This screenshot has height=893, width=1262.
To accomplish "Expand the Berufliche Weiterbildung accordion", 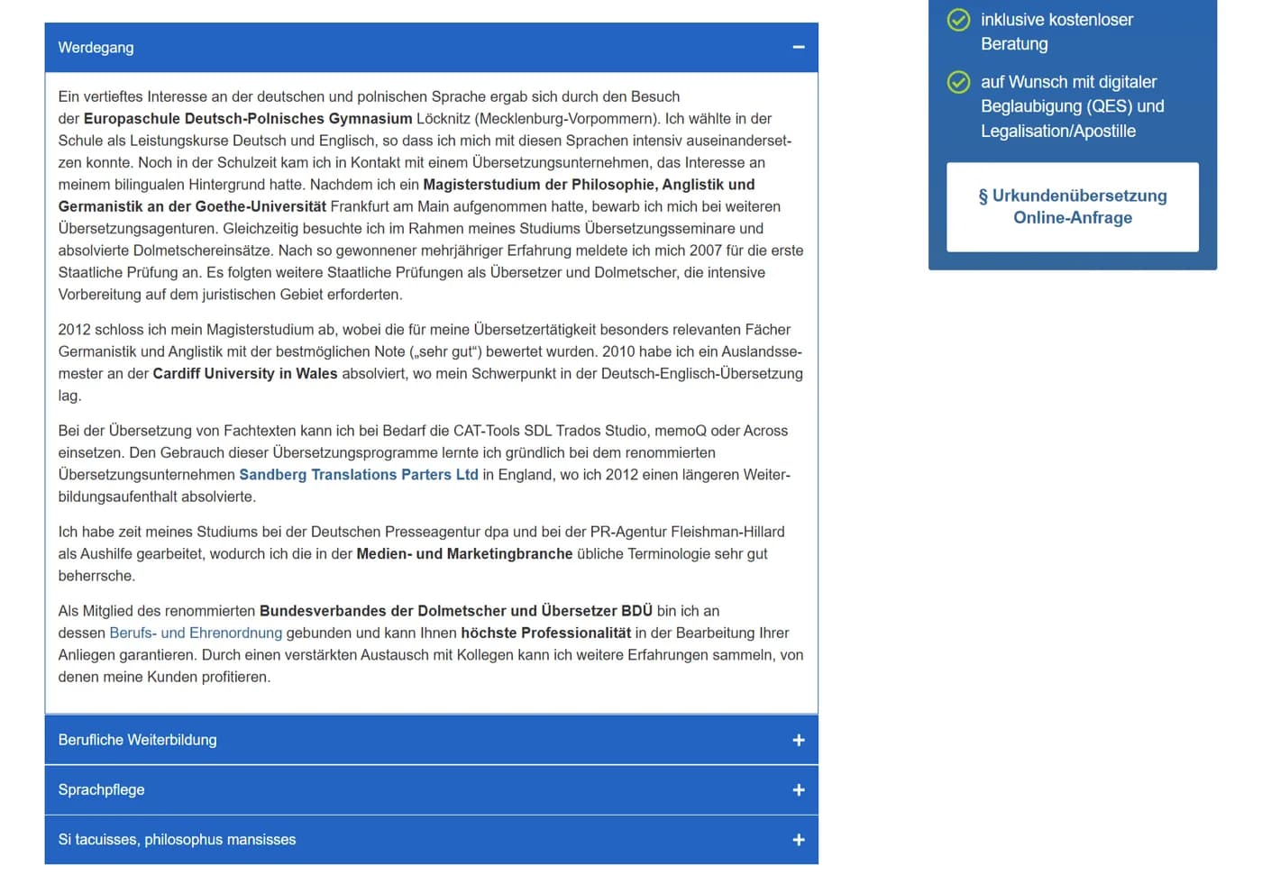I will coord(432,740).
